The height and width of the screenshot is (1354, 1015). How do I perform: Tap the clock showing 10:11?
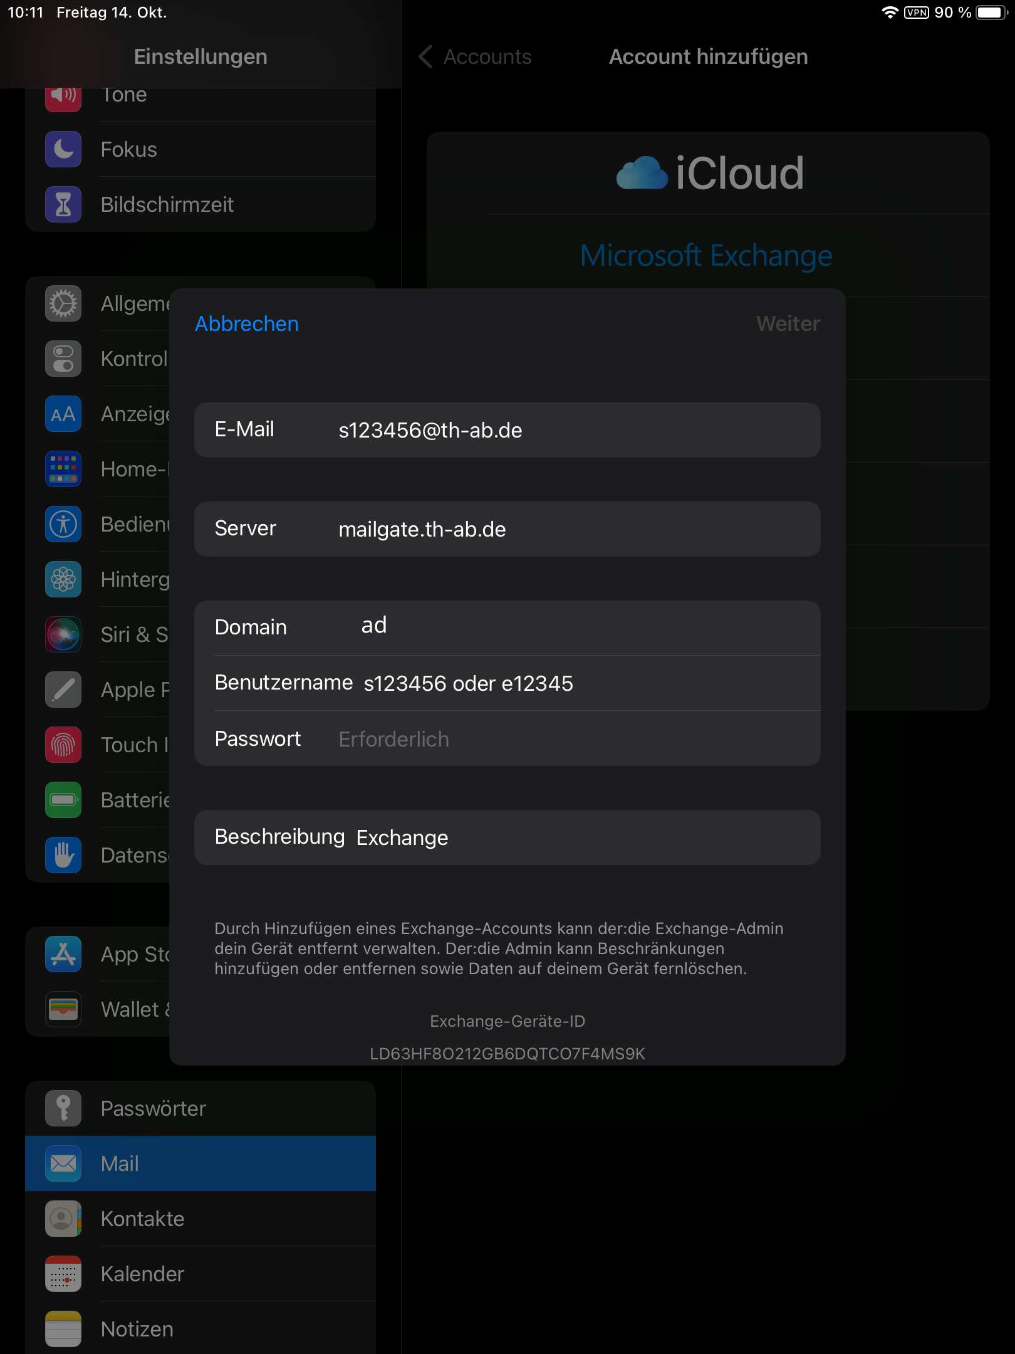coord(26,13)
